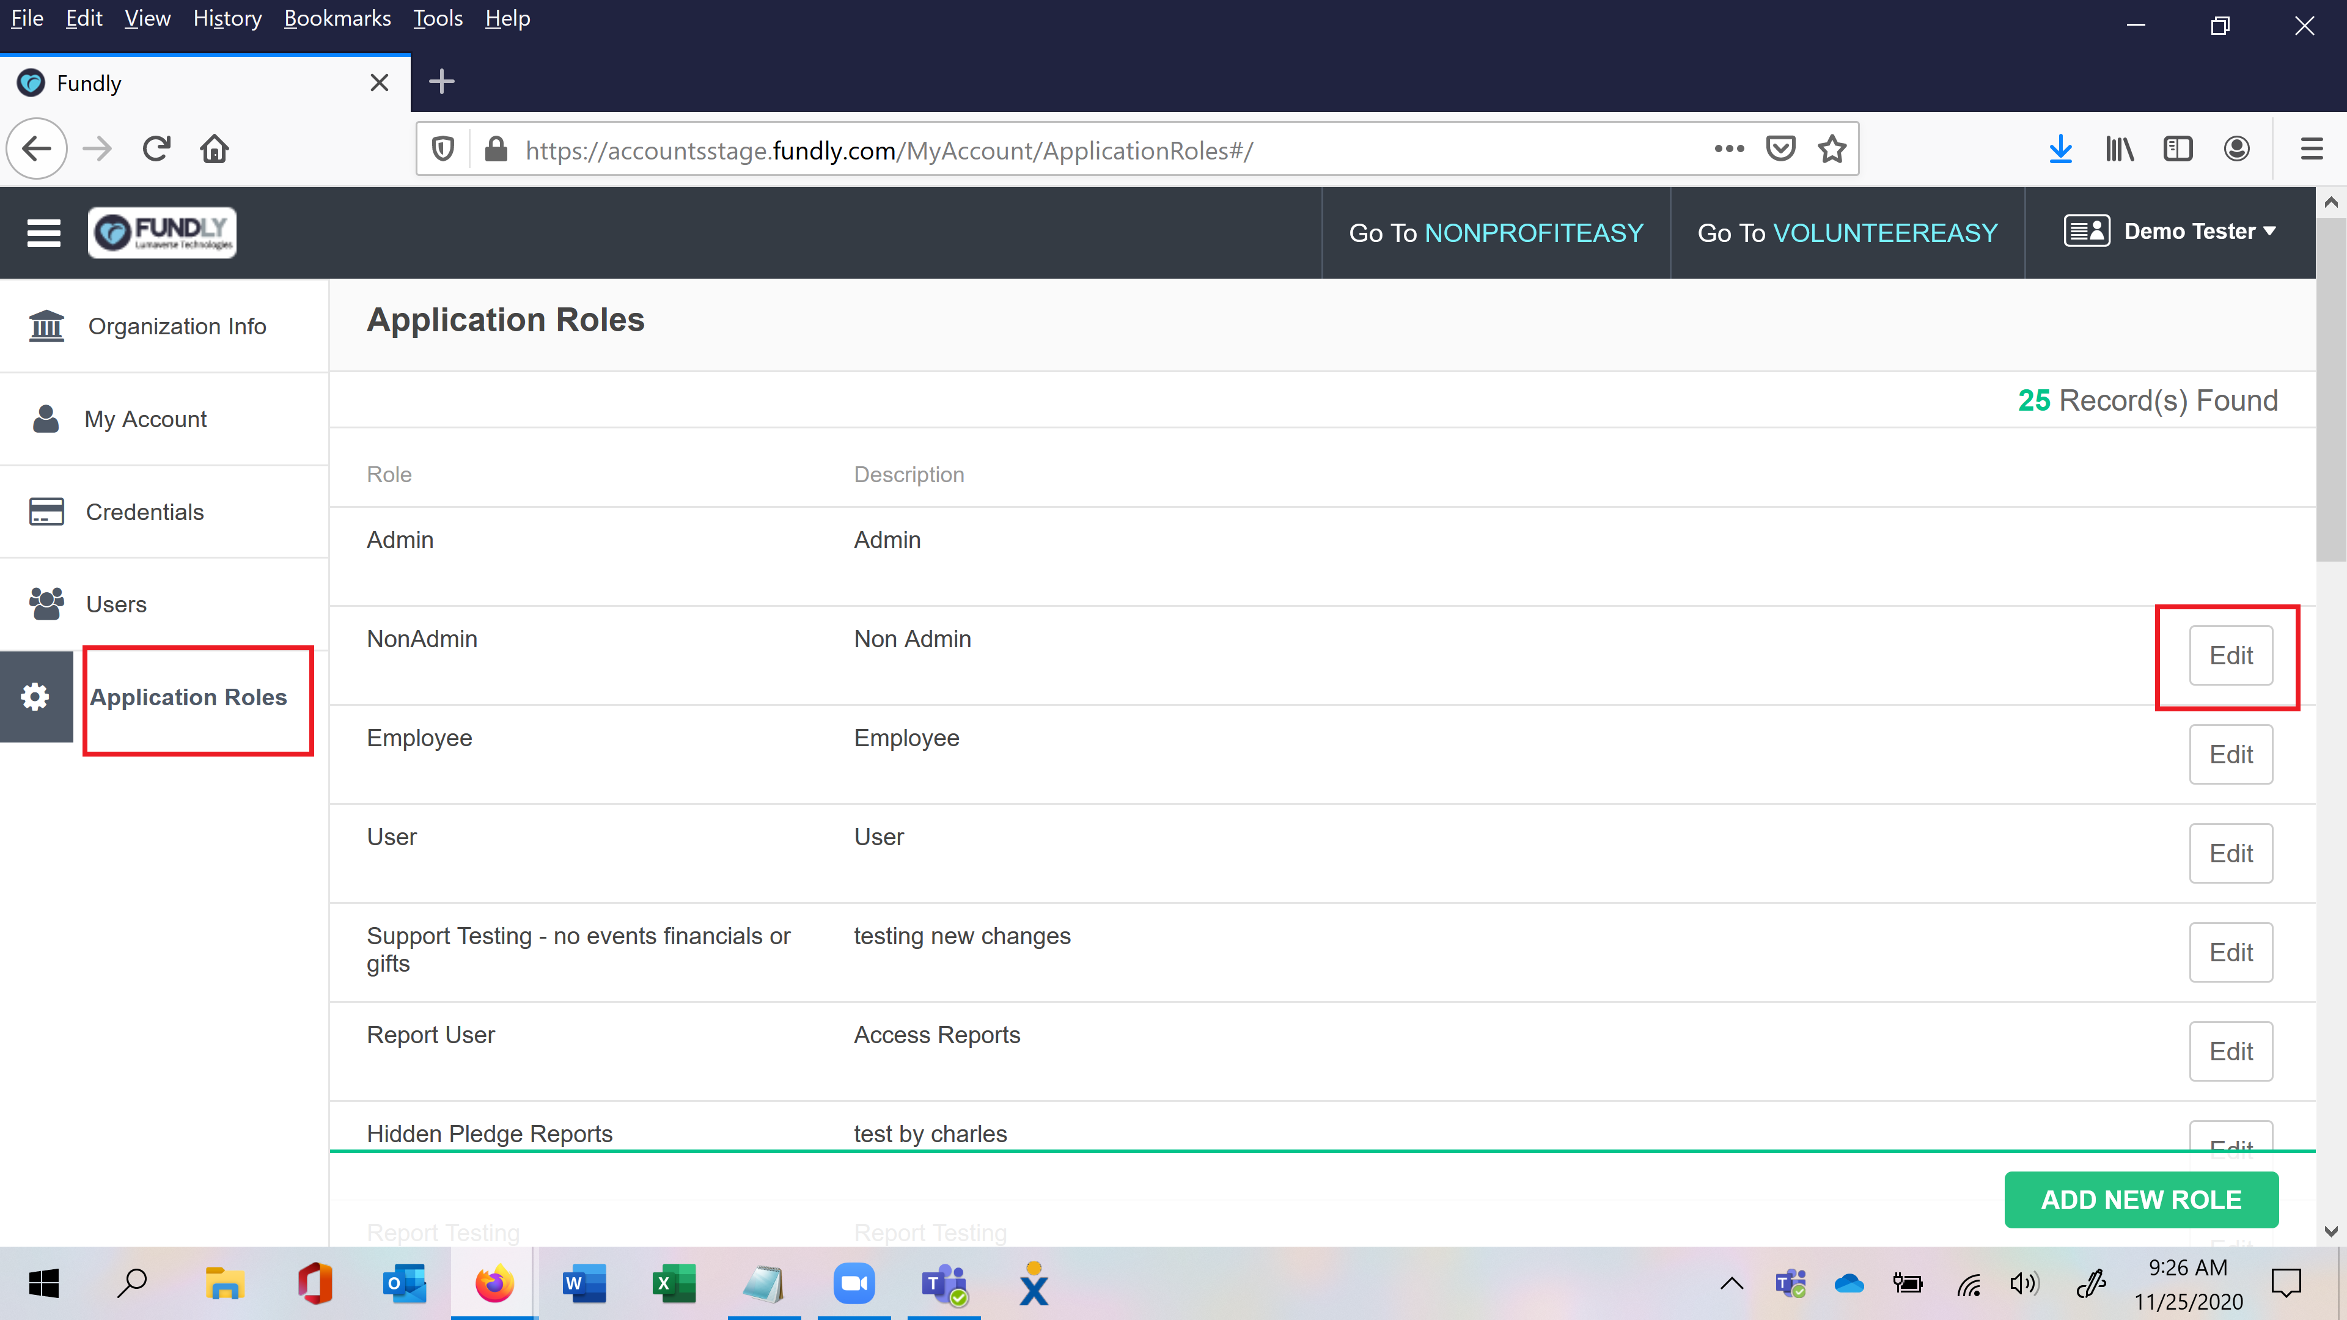Viewport: 2347px width, 1320px height.
Task: Bookmark this page with the star icon
Action: point(1831,148)
